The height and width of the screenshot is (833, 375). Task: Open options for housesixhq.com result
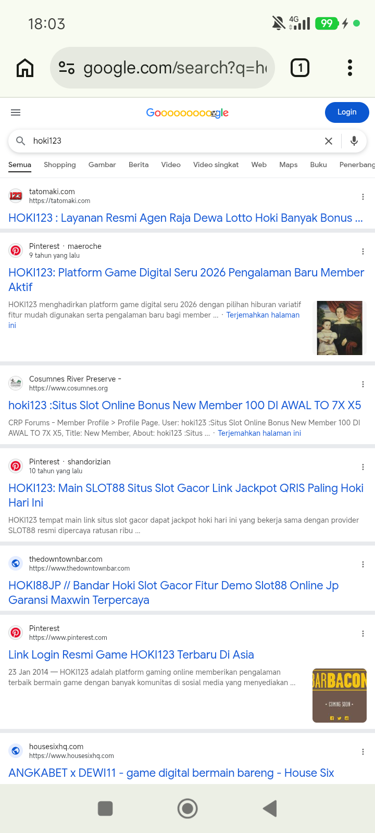coord(363,752)
